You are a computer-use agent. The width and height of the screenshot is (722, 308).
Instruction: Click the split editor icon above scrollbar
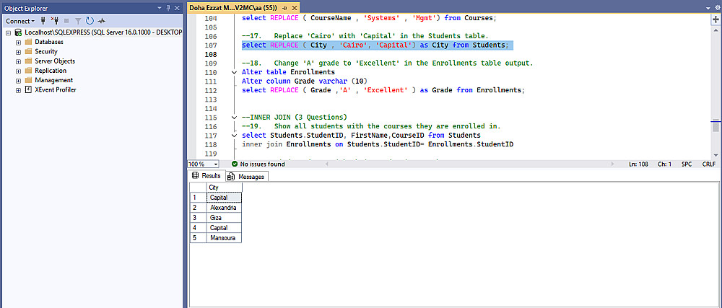(716, 20)
